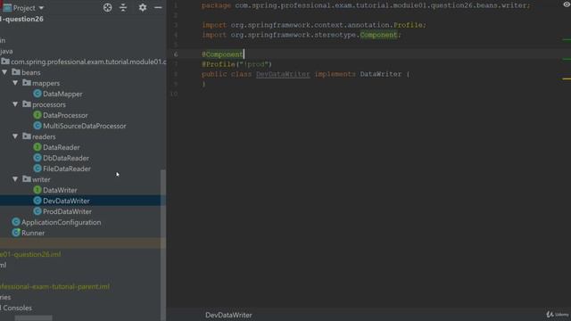Click the ApplicationConfiguration class icon
Screen dimensions: 571x321
coord(16,222)
